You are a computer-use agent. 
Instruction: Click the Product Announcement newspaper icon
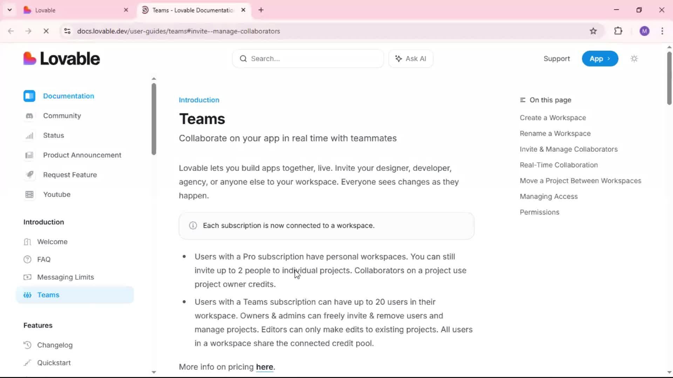pos(29,155)
